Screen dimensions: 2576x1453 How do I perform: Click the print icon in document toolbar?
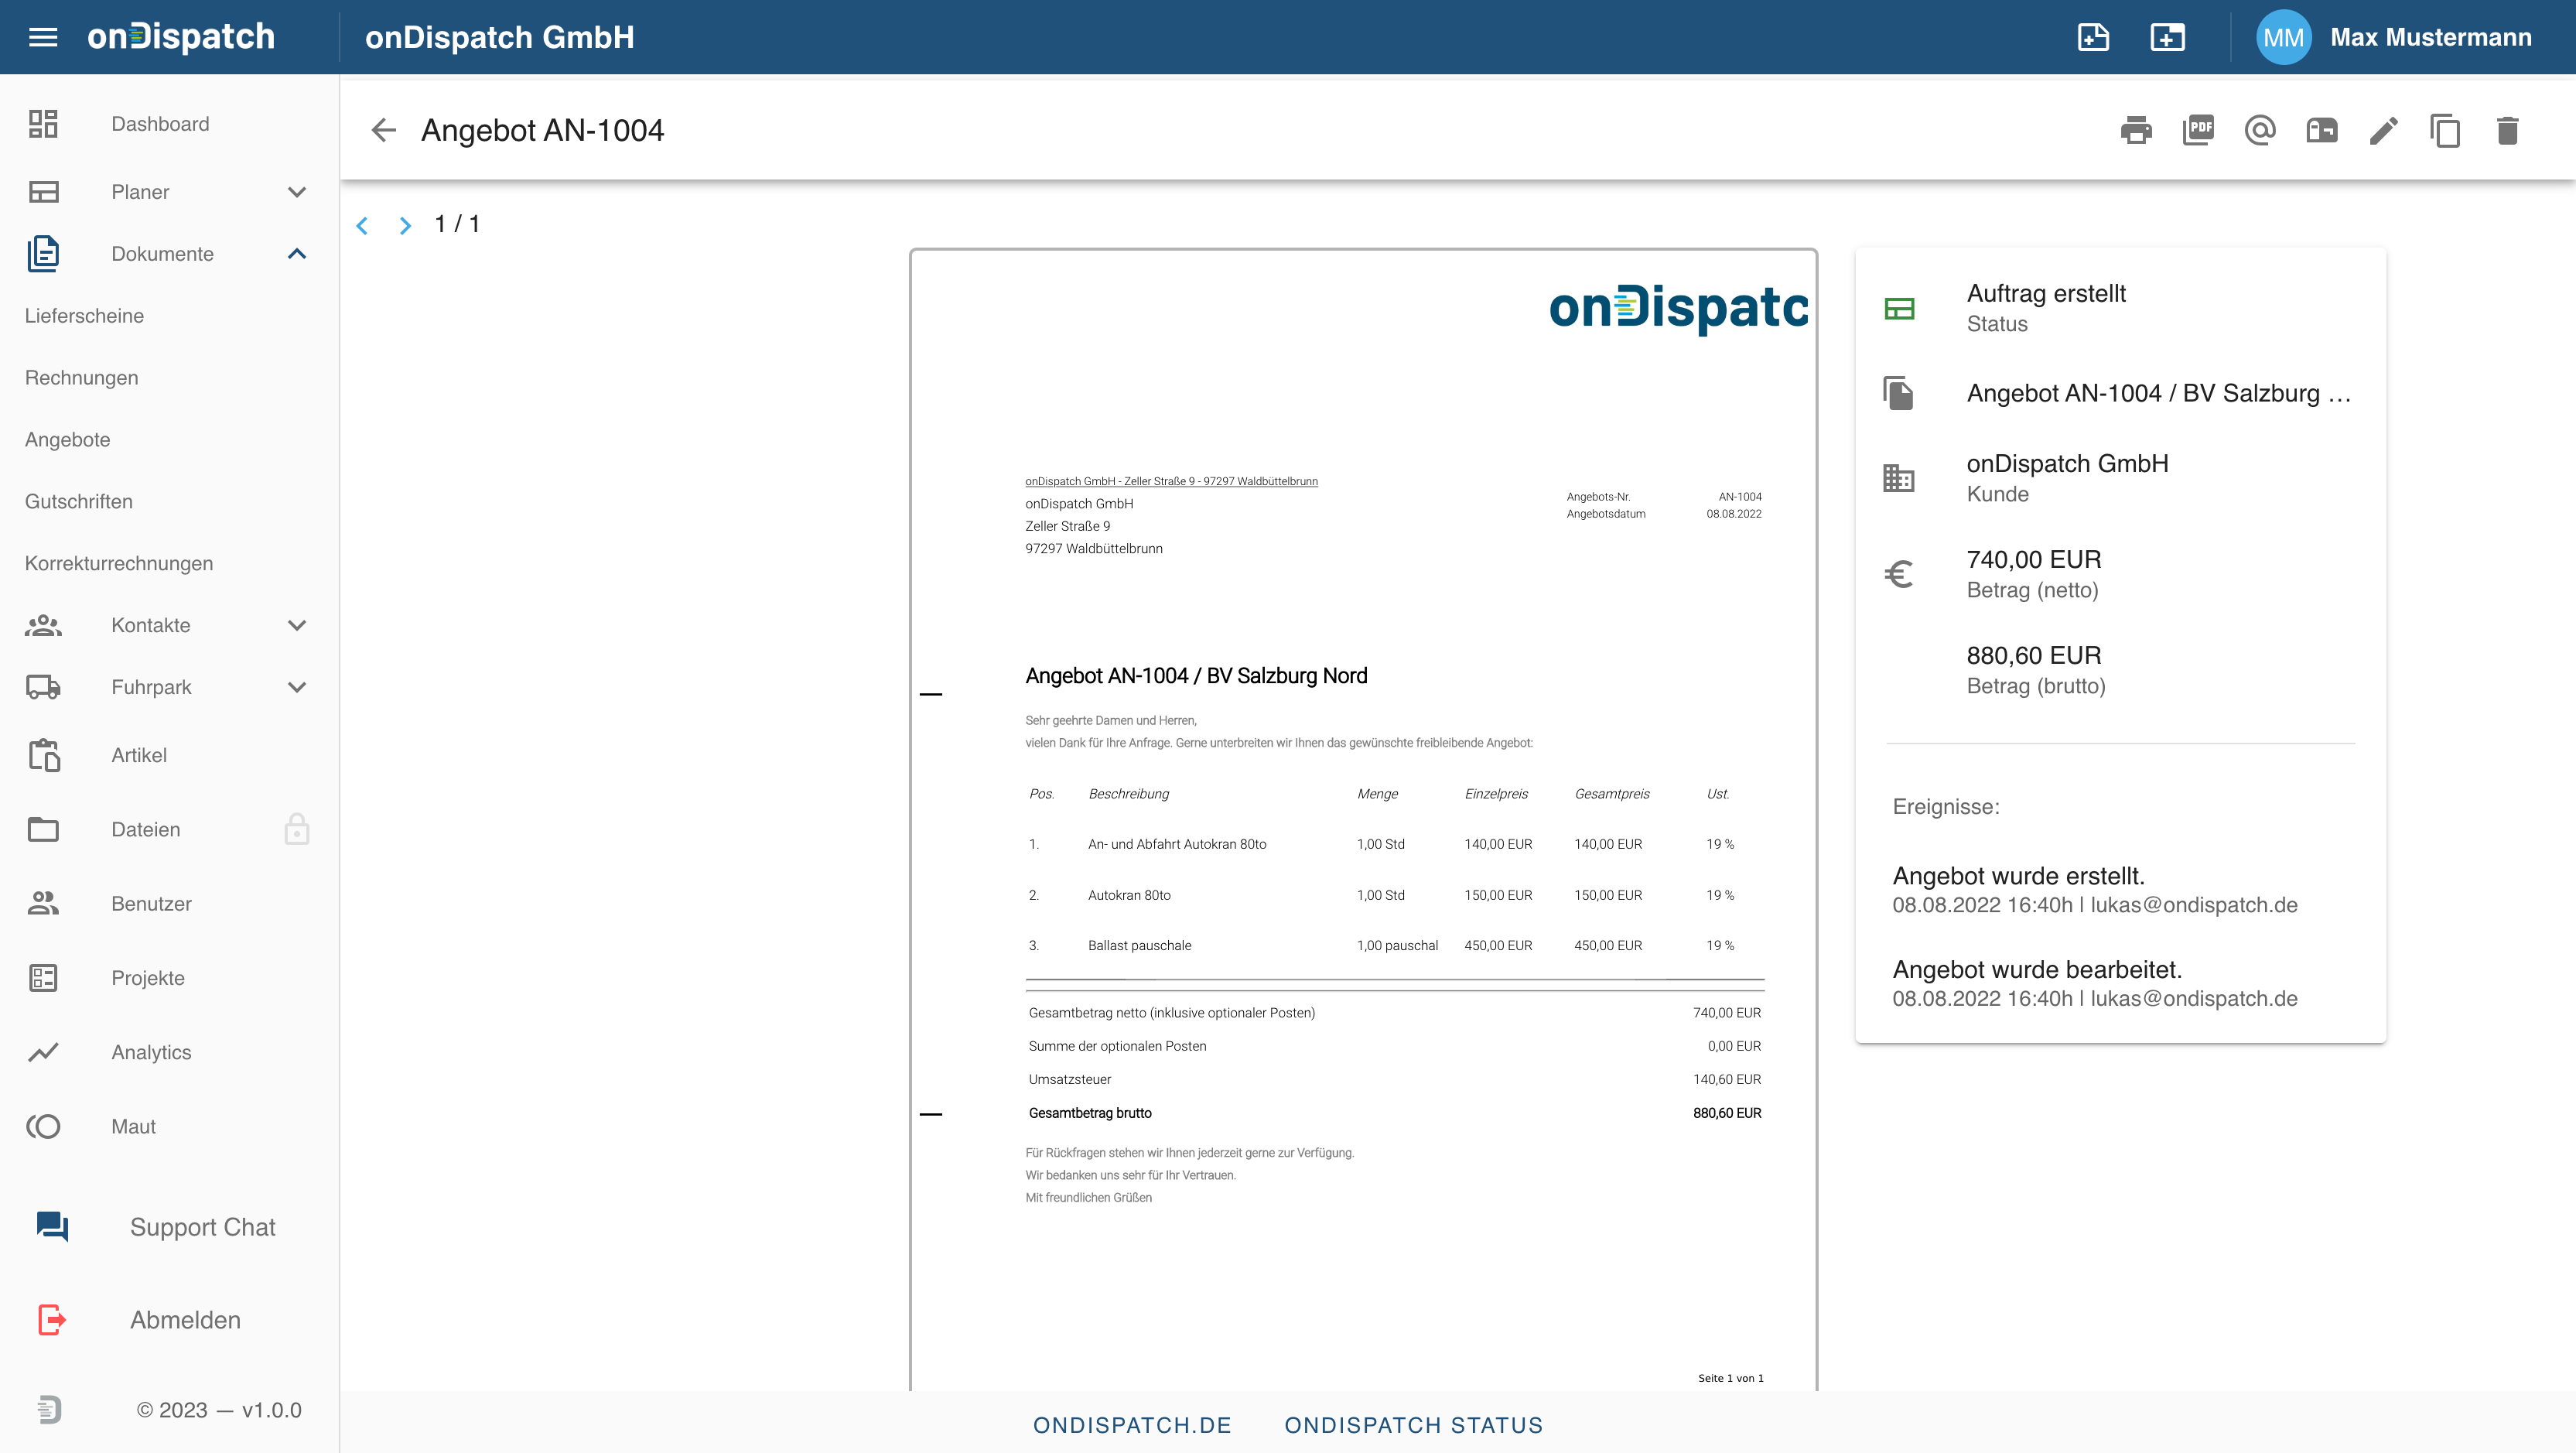click(x=2136, y=130)
